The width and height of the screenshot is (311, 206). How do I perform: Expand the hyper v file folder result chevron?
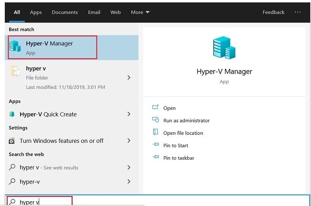point(129,77)
